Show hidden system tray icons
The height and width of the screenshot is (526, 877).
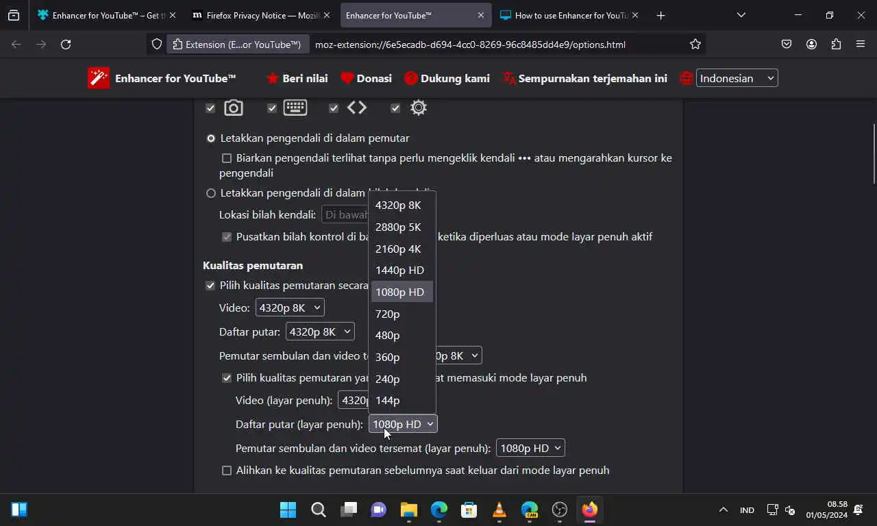tap(723, 510)
